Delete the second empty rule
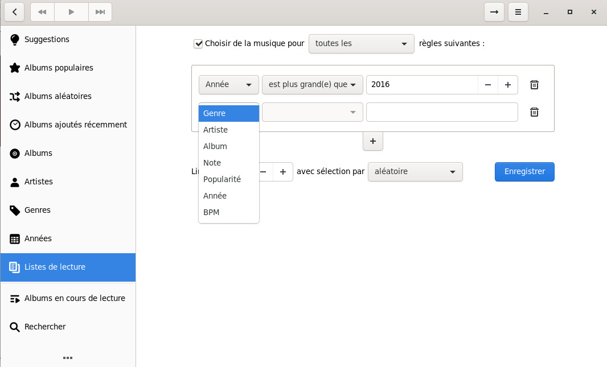 (534, 112)
